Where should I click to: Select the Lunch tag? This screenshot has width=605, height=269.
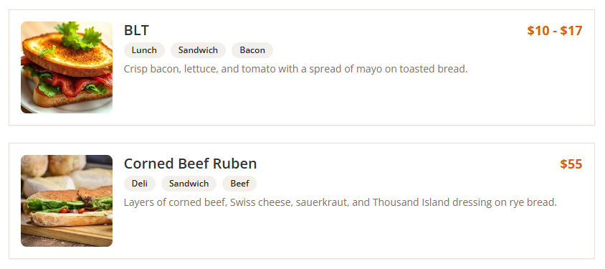click(x=144, y=50)
